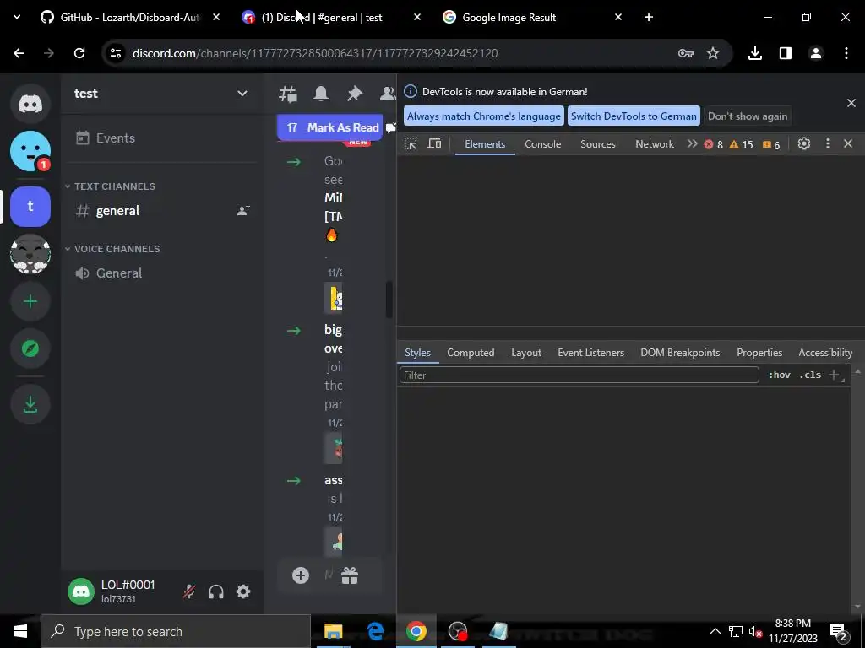This screenshot has height=648, width=865.
Task: Reload the page in Chrome
Action: 79,53
